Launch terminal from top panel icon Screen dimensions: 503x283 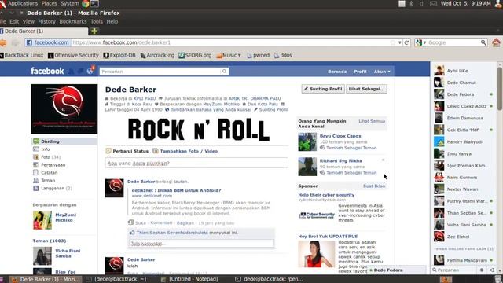click(95, 3)
